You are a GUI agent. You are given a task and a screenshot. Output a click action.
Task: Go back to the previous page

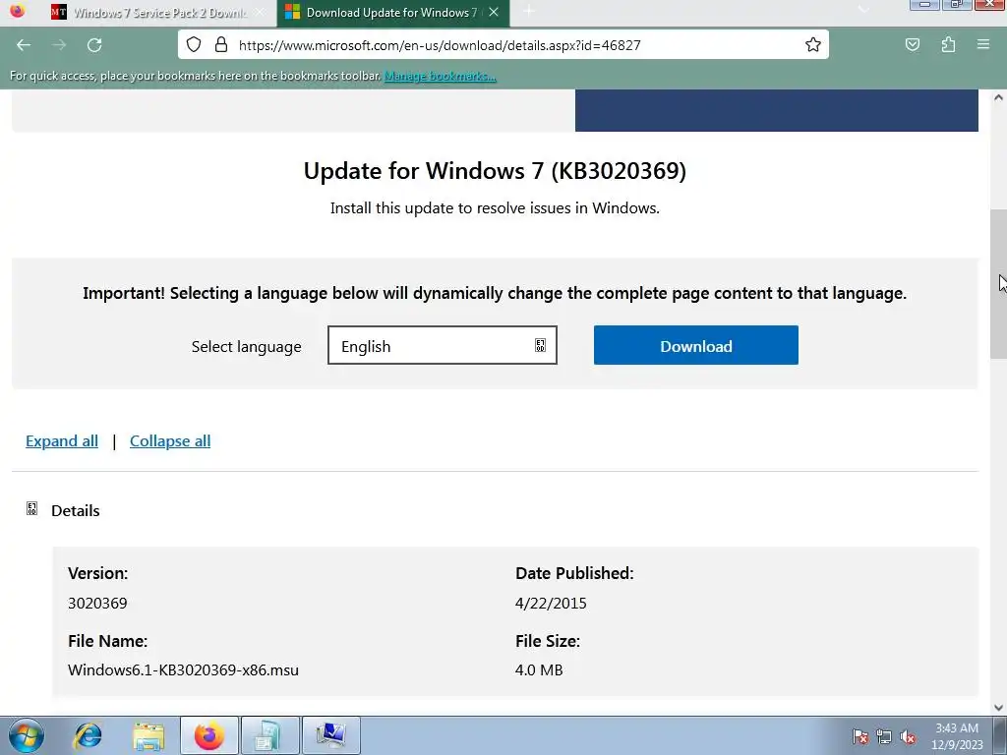tap(24, 45)
